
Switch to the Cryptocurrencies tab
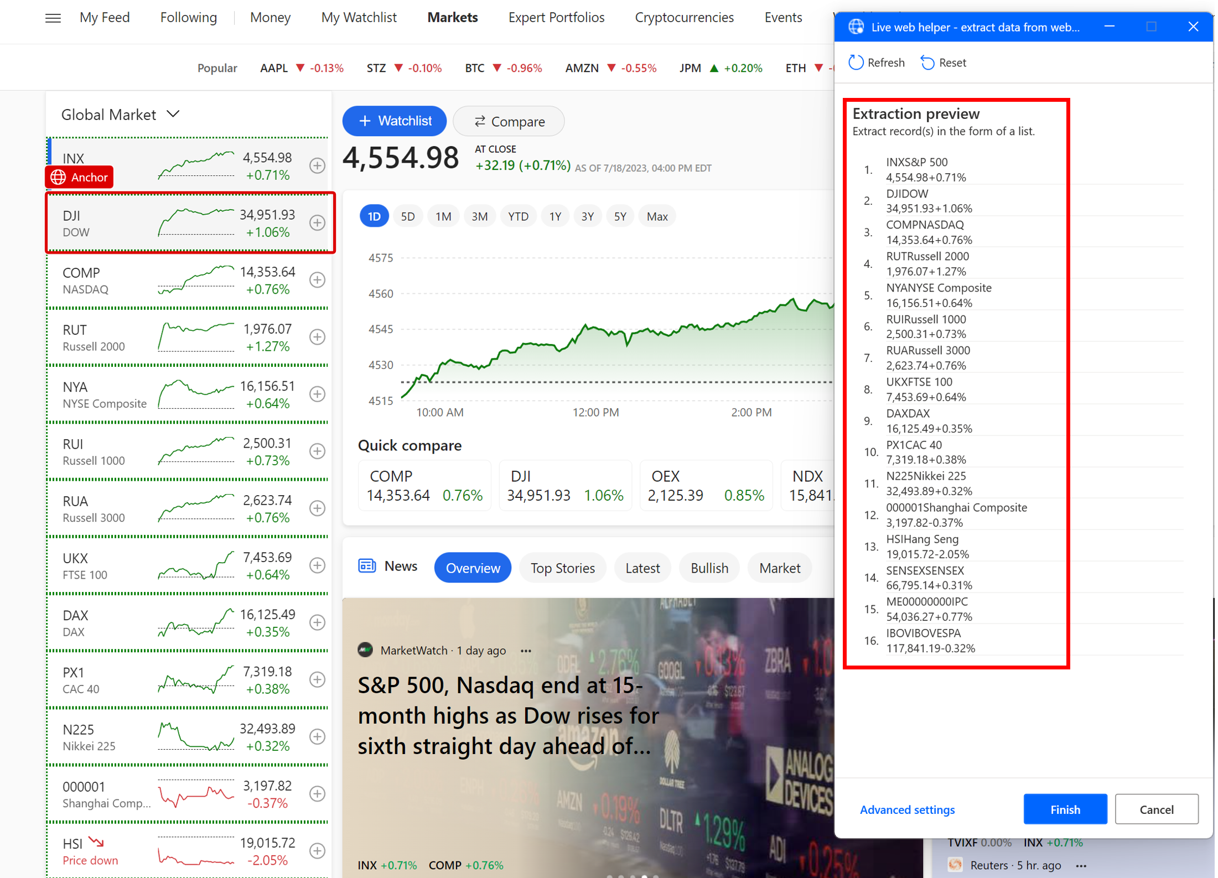click(684, 17)
